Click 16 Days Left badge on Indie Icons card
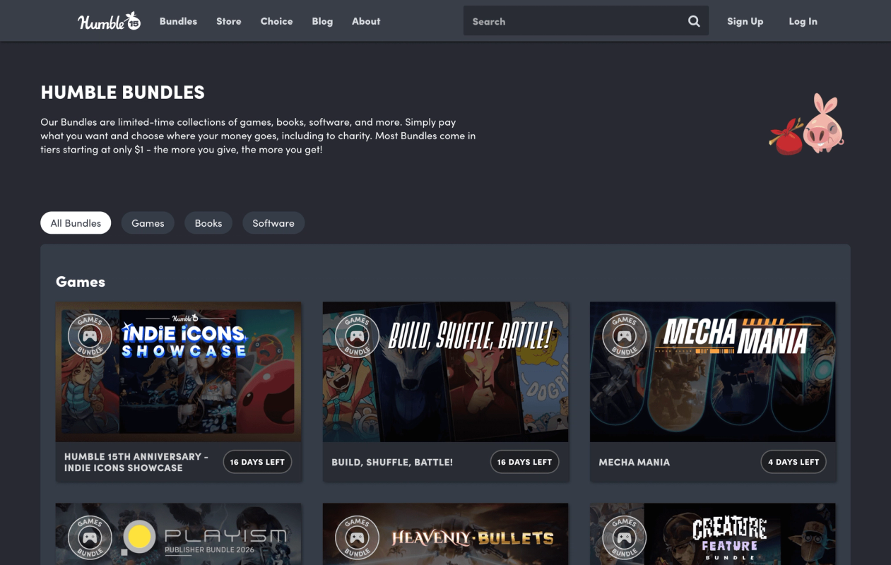891x565 pixels. (257, 462)
